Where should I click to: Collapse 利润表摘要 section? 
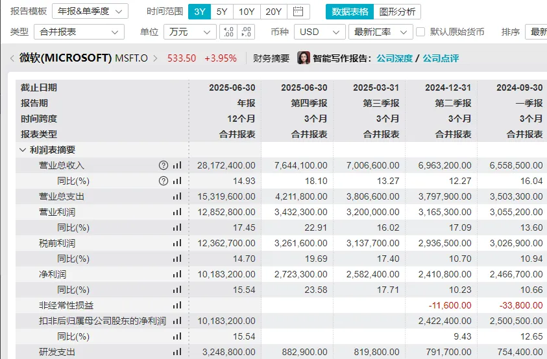click(x=23, y=150)
